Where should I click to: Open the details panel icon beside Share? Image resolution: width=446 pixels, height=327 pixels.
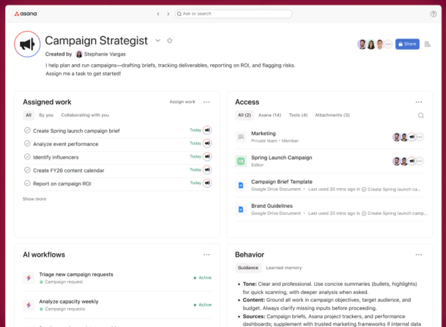coord(427,44)
